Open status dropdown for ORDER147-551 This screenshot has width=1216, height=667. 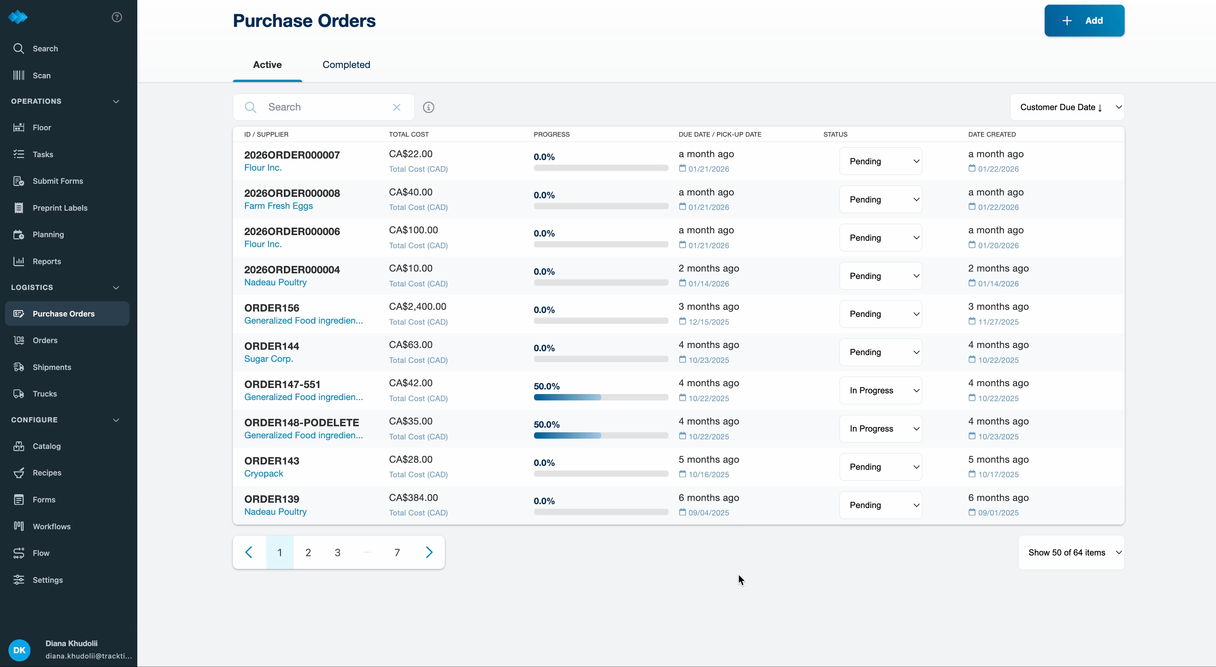point(881,390)
